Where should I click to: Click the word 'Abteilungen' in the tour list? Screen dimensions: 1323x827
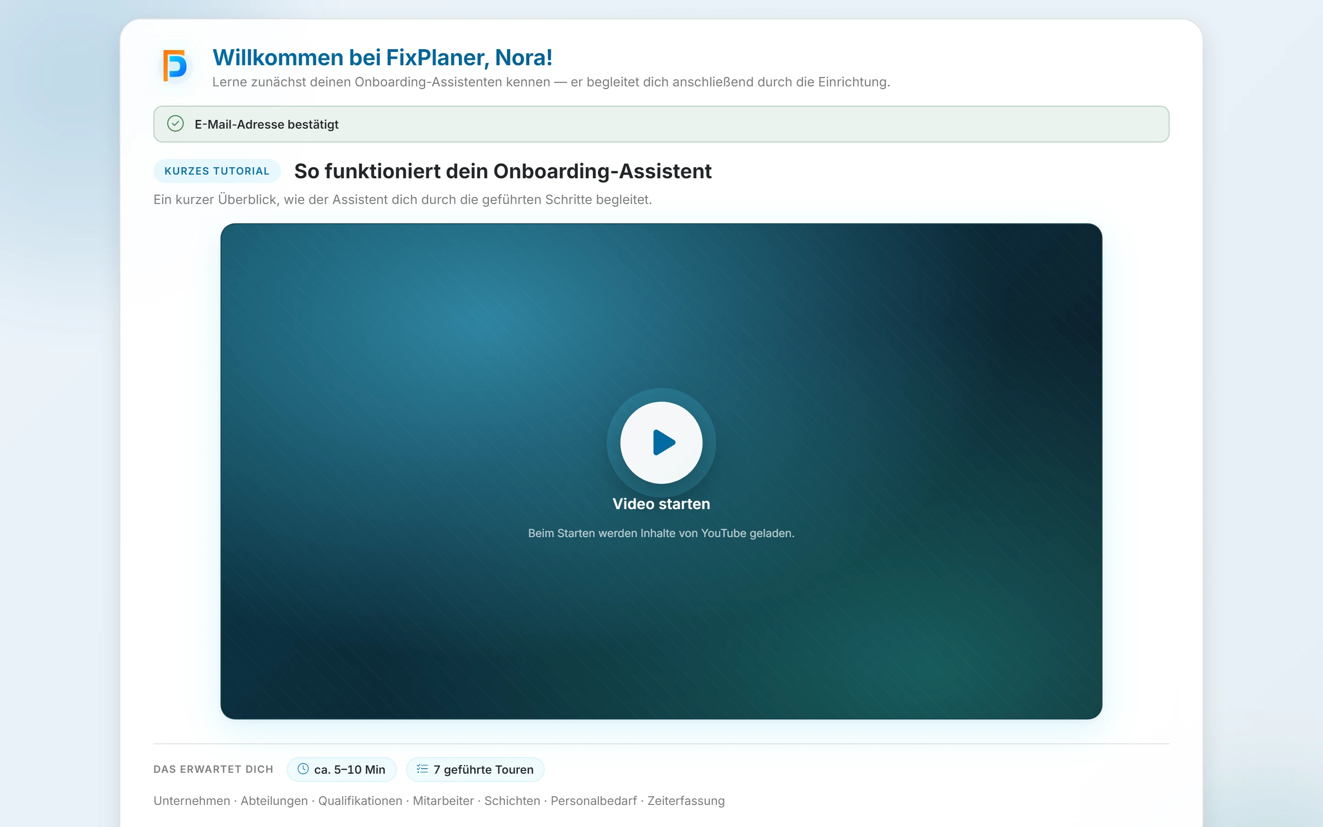pyautogui.click(x=274, y=801)
